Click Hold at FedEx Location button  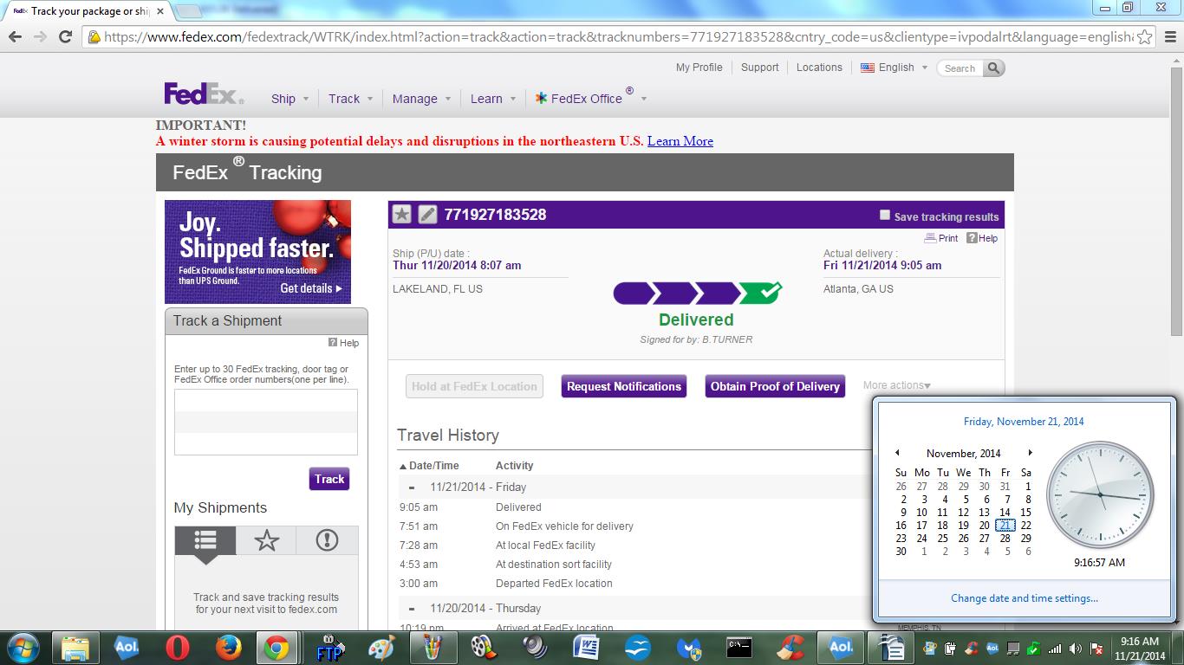tap(474, 386)
